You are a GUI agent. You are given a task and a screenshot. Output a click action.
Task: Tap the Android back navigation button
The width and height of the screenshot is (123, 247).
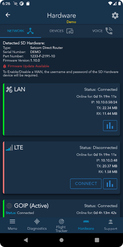click(26, 240)
